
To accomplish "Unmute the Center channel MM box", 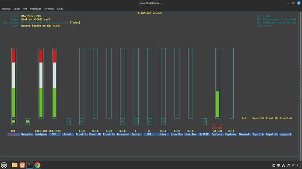I will tap(136, 122).
